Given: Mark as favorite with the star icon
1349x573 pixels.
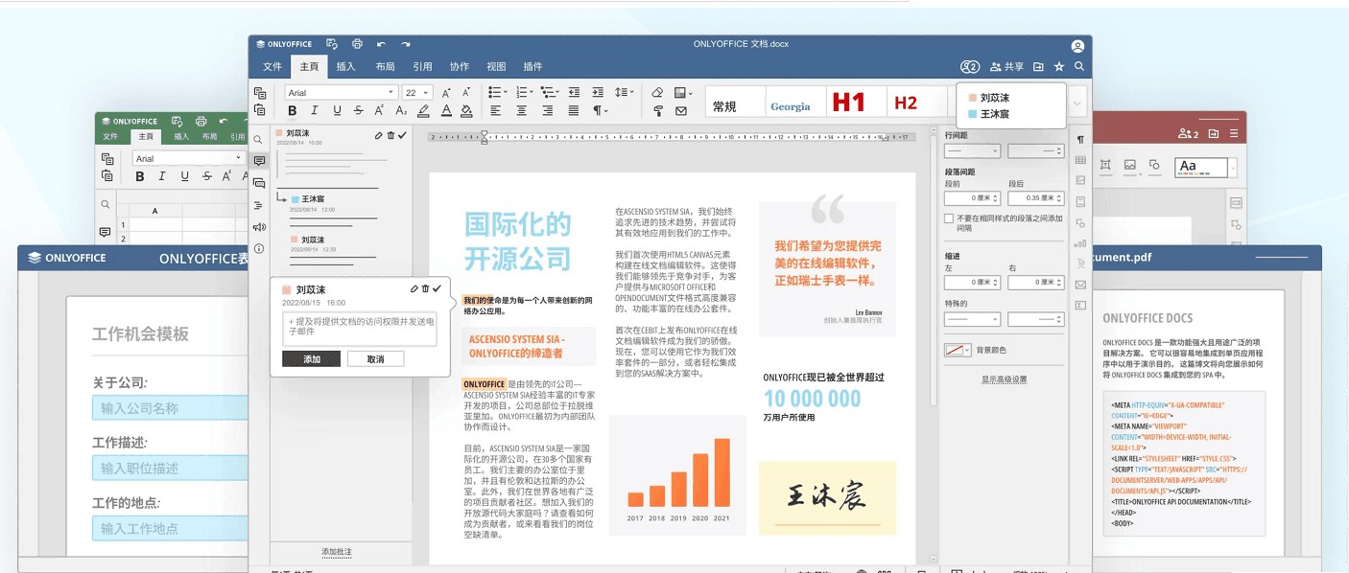Looking at the screenshot, I should pos(1059,67).
